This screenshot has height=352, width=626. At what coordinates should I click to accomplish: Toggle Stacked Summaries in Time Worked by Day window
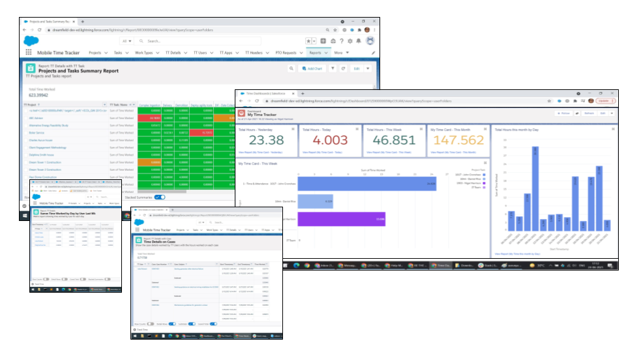pos(108,279)
